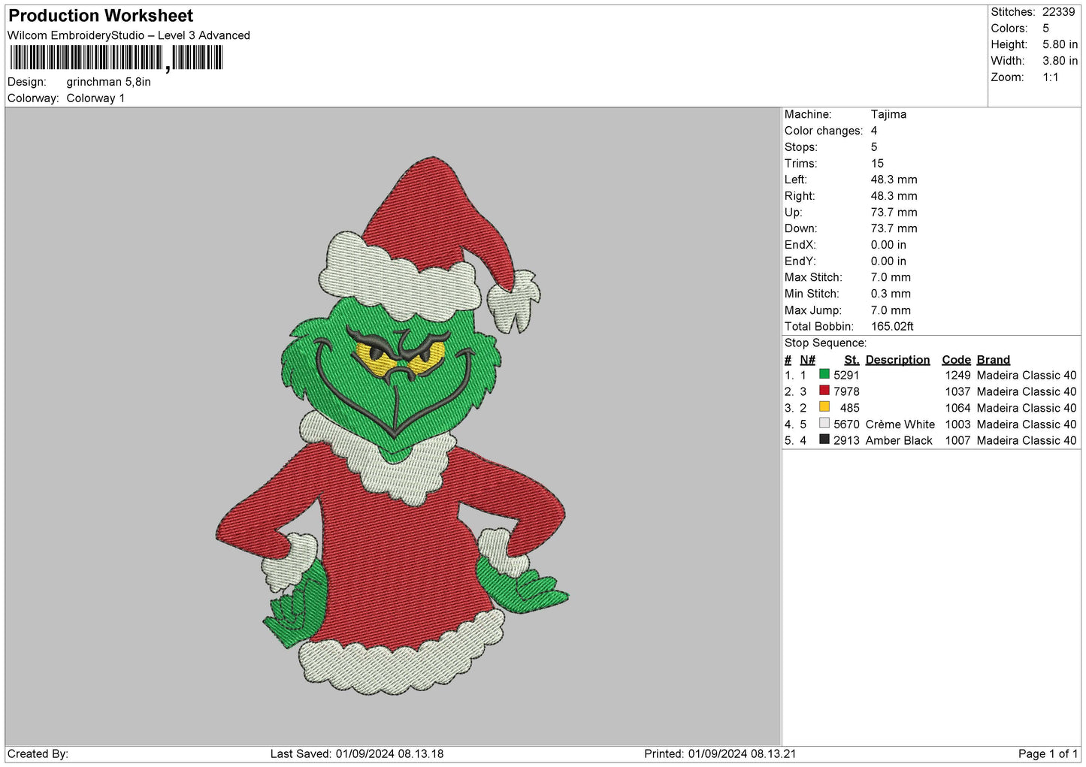The image size is (1086, 767).
Task: Click stitch count '7978' in stop sequence
Action: click(x=846, y=391)
